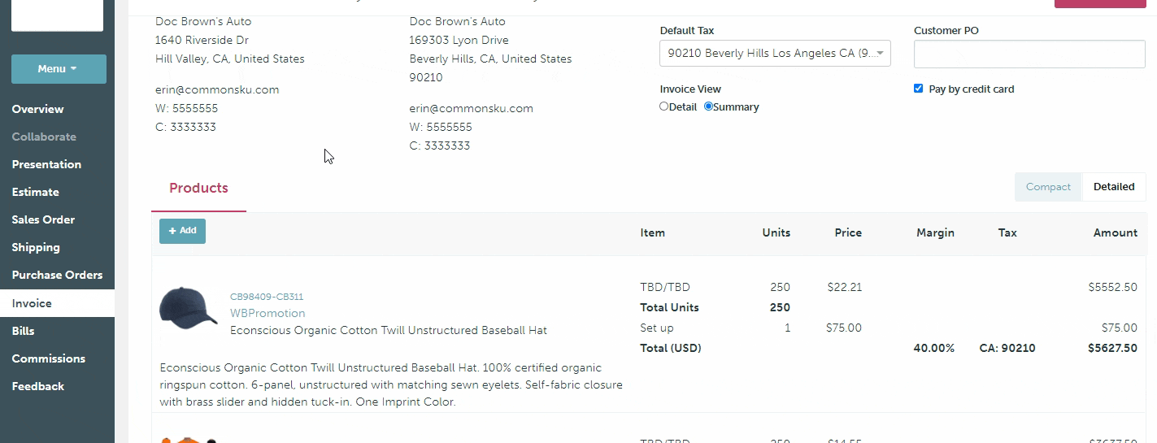Open the Feedback sidebar item
This screenshot has height=443, width=1157.
pos(37,386)
